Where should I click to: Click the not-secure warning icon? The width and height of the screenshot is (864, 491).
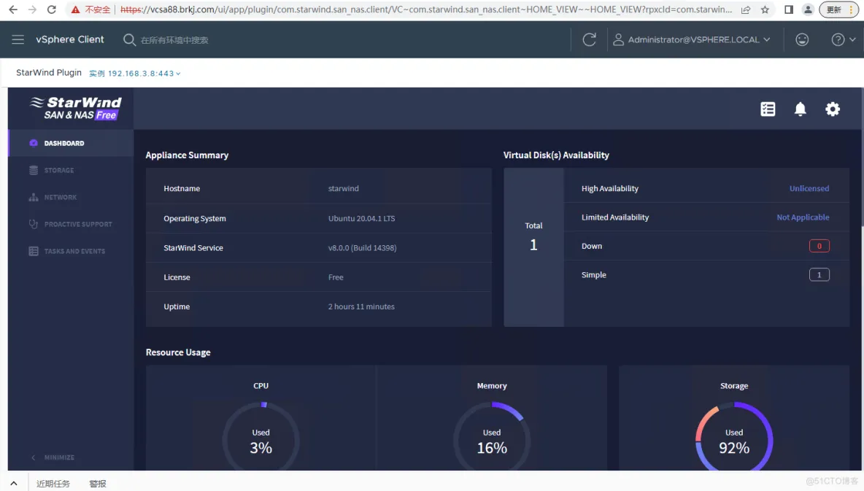[x=75, y=9]
